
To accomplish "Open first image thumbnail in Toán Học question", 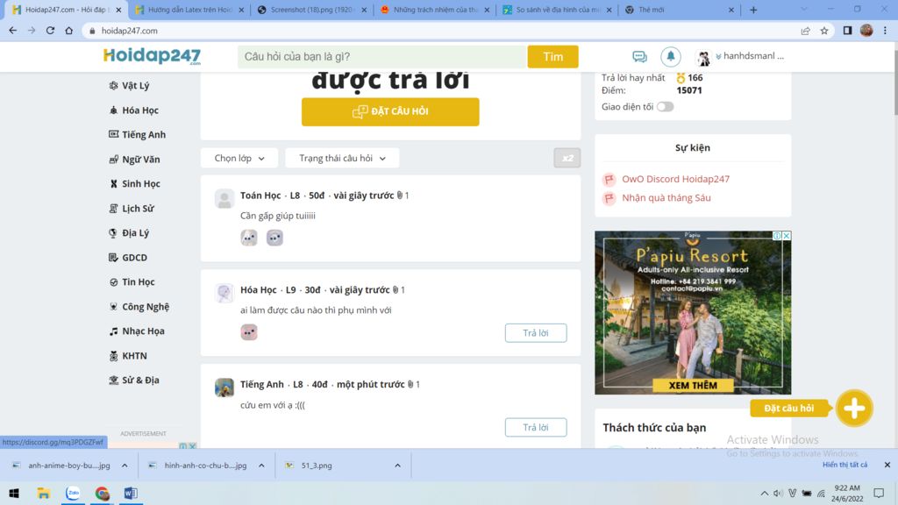I will [248, 238].
